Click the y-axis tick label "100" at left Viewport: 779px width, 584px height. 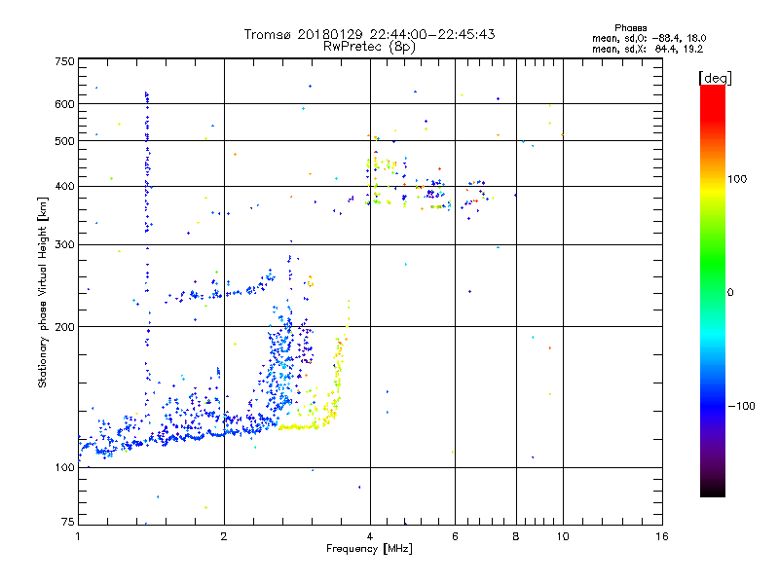(x=64, y=467)
